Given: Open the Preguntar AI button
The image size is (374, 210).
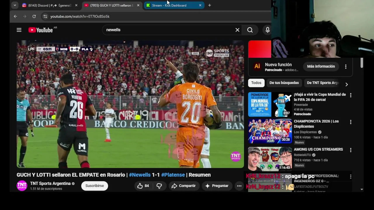Looking at the screenshot, I should [x=217, y=186].
